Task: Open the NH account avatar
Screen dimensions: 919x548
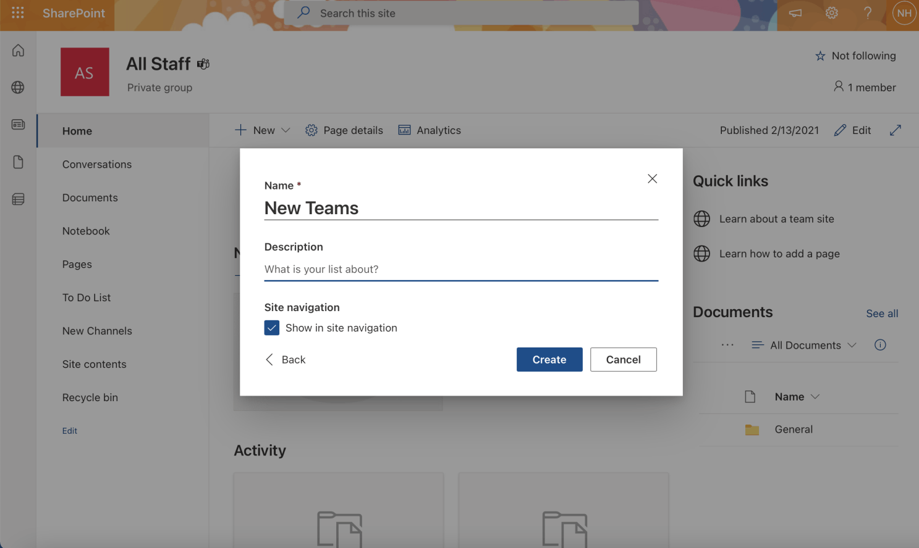Action: point(904,13)
